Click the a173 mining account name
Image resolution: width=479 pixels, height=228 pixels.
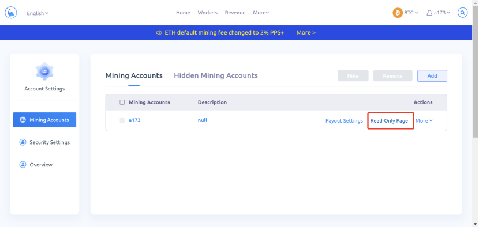click(x=134, y=120)
